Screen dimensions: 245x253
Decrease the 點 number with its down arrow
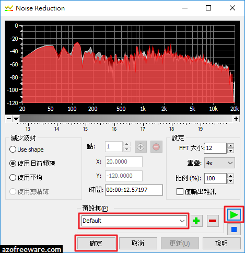tap(127, 149)
